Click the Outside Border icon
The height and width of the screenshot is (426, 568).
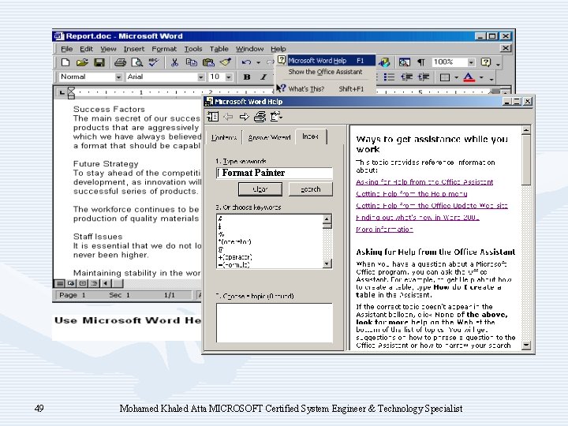(444, 77)
